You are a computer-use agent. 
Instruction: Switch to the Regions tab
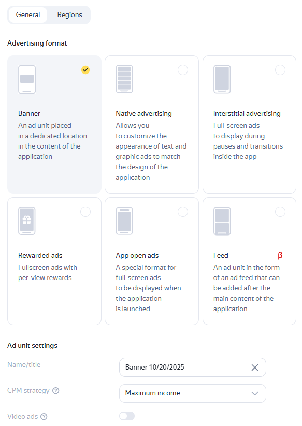pos(69,15)
